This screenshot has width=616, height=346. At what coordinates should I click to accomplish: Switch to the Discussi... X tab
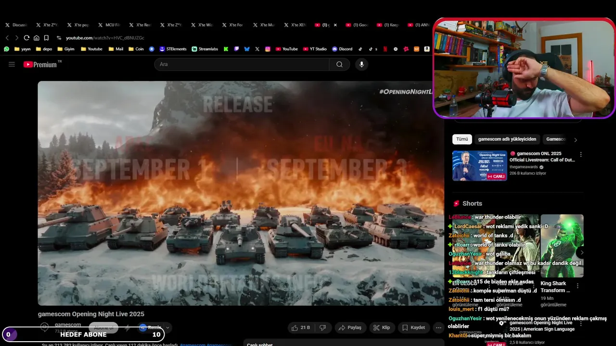pos(17,25)
